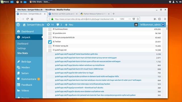Close the Site Stats tab
Screen dimensions: 182x102
tap(45, 14)
